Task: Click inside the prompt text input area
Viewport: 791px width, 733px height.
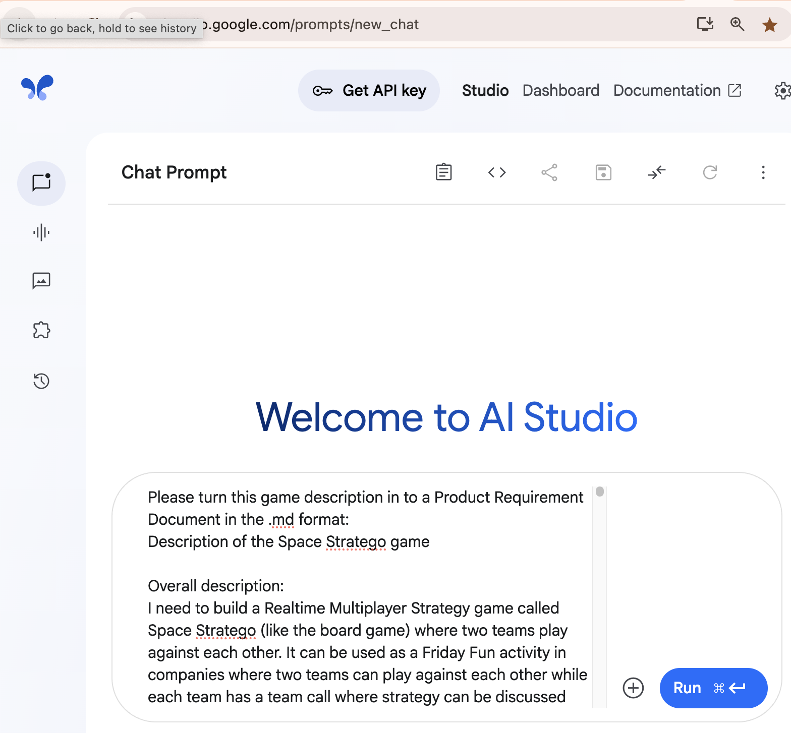Action: (x=368, y=597)
